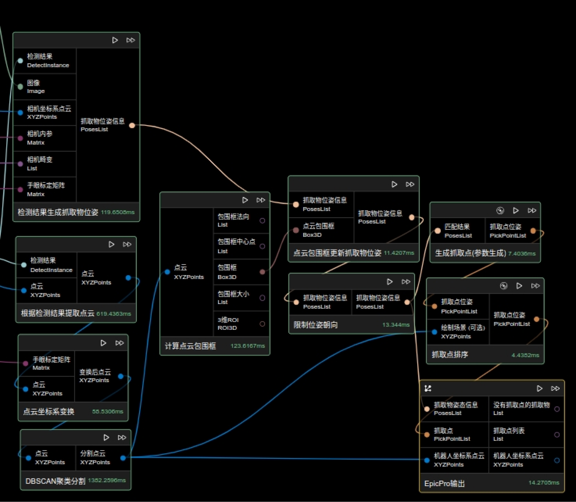Click the 包围框法向 output port circle
The width and height of the screenshot is (576, 502).
point(262,221)
